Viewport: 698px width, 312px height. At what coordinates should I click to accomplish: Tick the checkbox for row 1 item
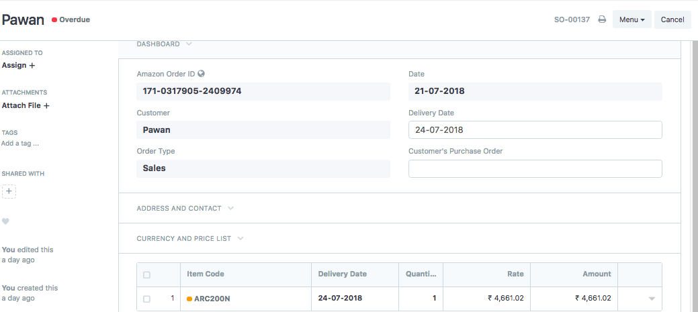coord(146,299)
